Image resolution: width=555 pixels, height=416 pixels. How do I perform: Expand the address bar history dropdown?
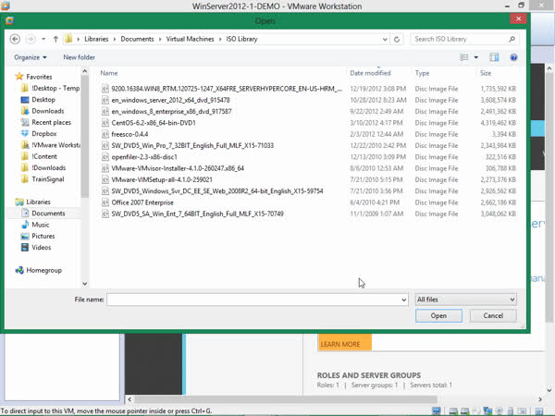pyautogui.click(x=385, y=39)
